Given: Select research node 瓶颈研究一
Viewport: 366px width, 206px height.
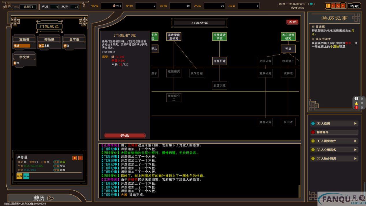Looking at the screenshot, I should coord(174,73).
